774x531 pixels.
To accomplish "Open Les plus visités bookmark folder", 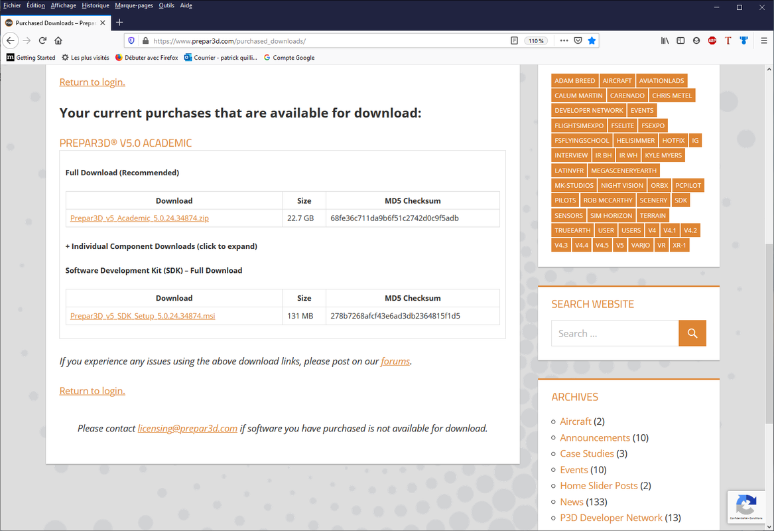I will click(85, 57).
